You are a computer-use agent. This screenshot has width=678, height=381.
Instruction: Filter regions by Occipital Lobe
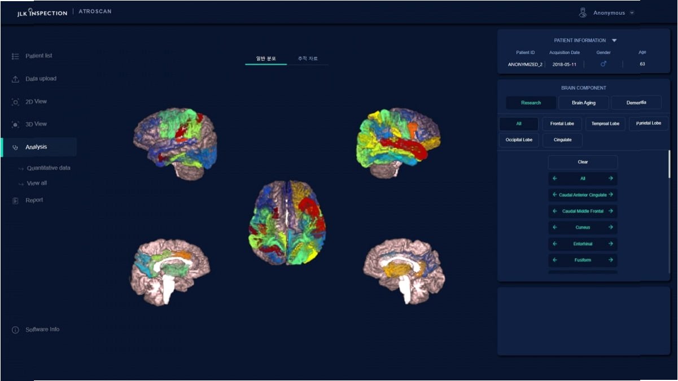point(519,140)
